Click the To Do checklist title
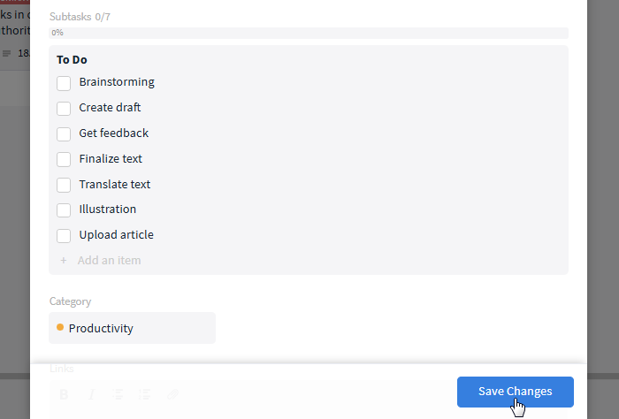 (x=72, y=59)
